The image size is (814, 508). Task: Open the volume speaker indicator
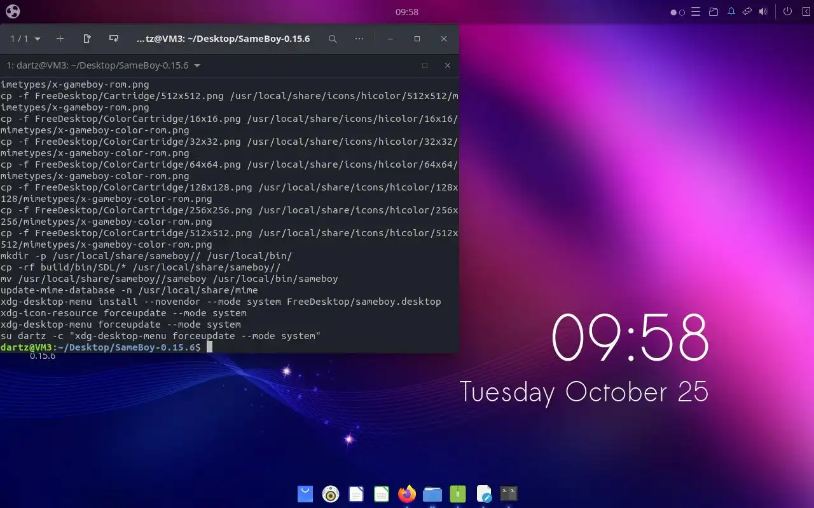[x=763, y=11]
